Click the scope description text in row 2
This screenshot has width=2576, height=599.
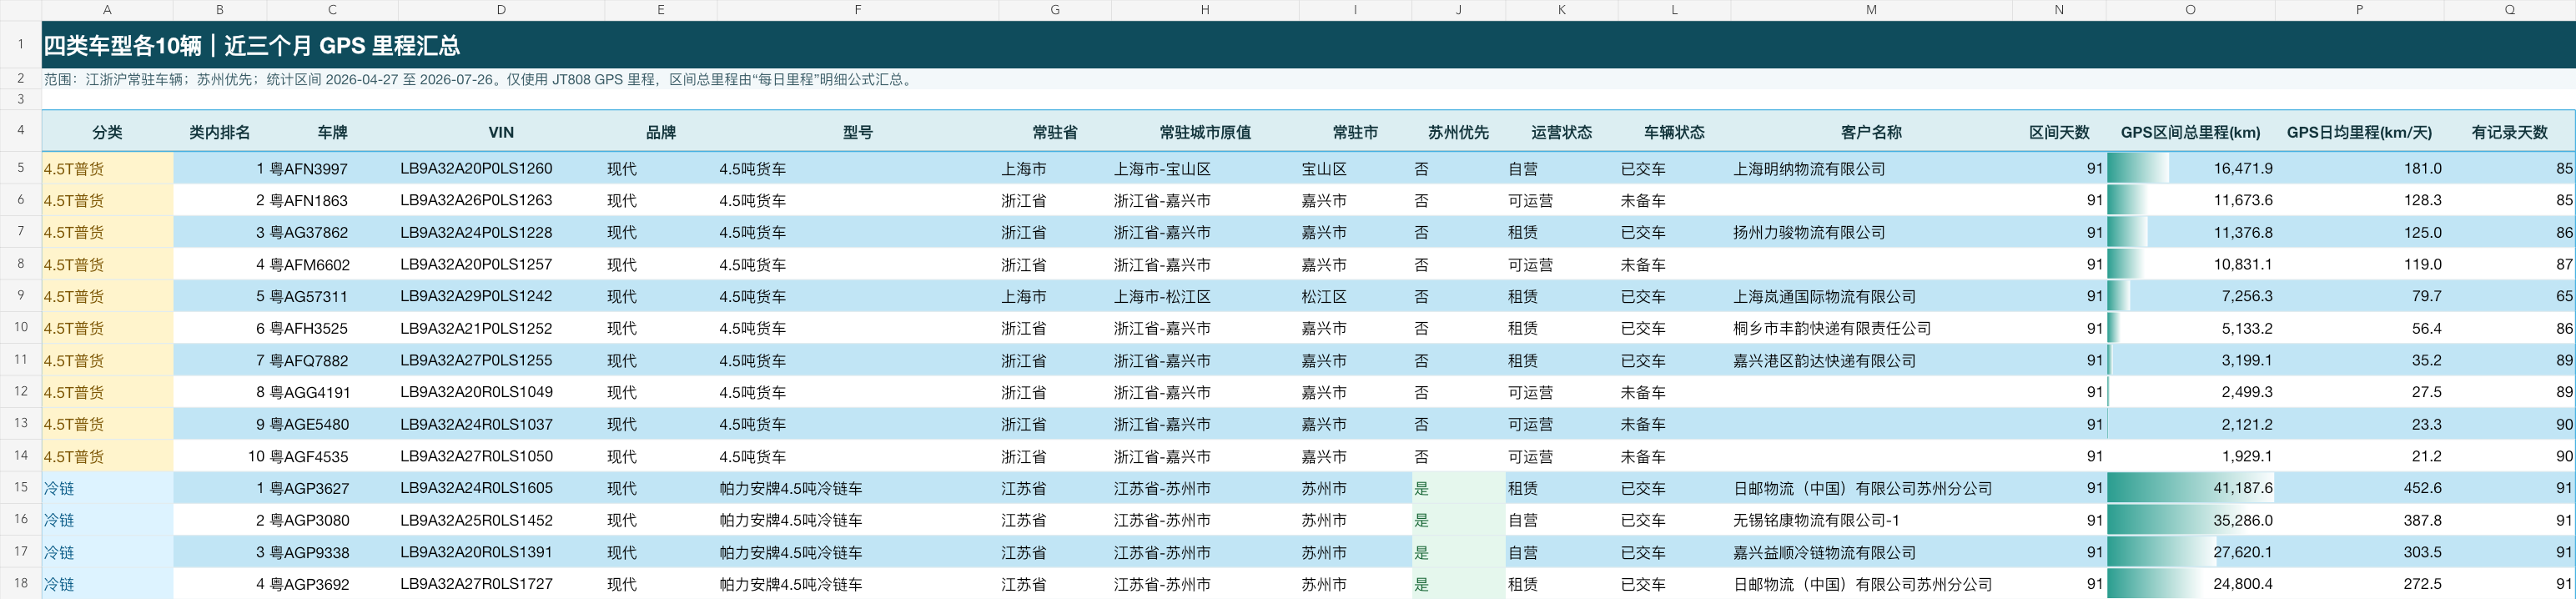pos(479,79)
